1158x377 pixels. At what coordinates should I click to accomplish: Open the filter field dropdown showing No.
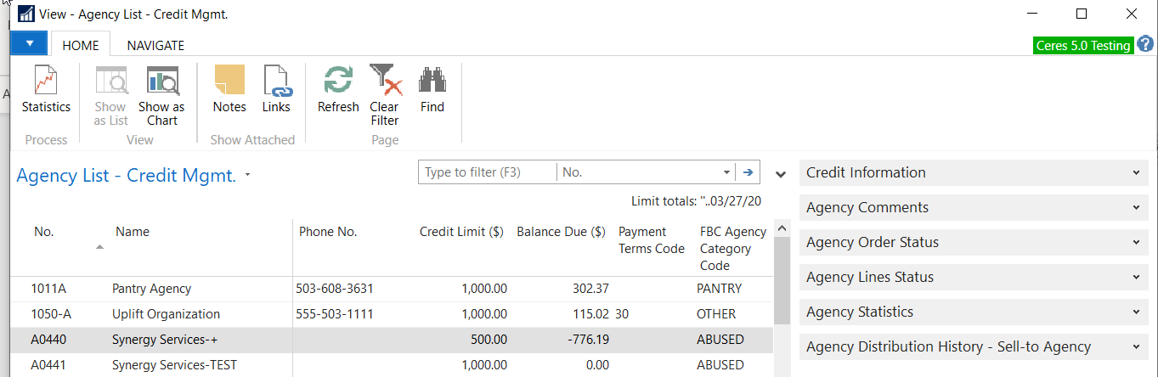(726, 172)
